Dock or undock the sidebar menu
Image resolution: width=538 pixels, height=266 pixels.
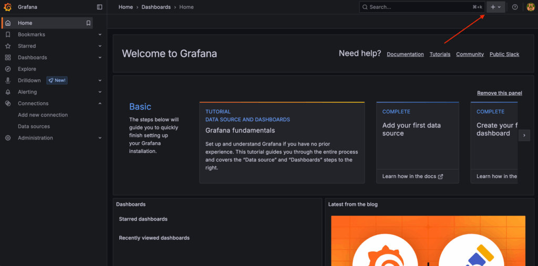point(99,7)
